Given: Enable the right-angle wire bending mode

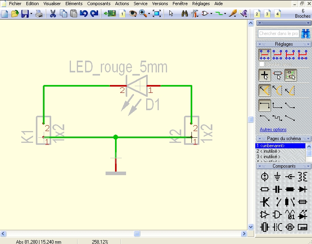Looking at the screenshot, I should click(265, 105).
